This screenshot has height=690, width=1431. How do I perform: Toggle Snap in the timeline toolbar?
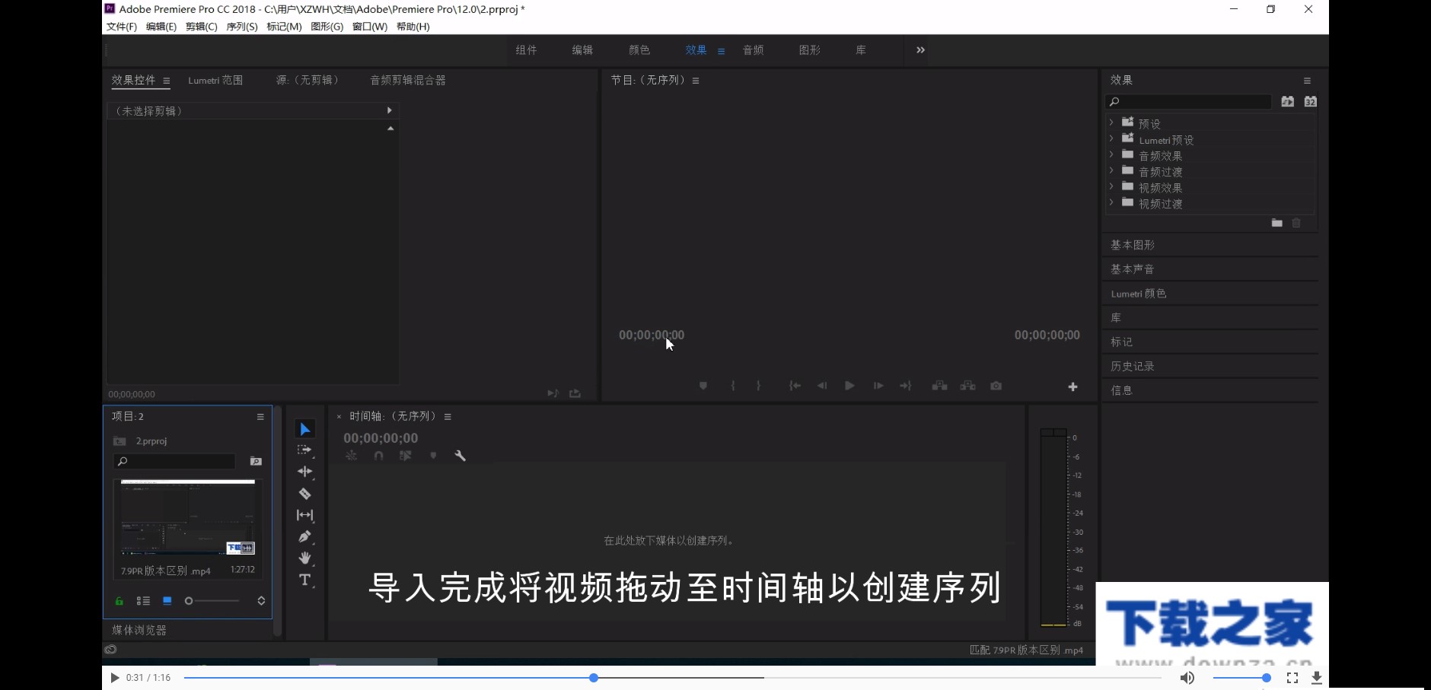tap(378, 456)
